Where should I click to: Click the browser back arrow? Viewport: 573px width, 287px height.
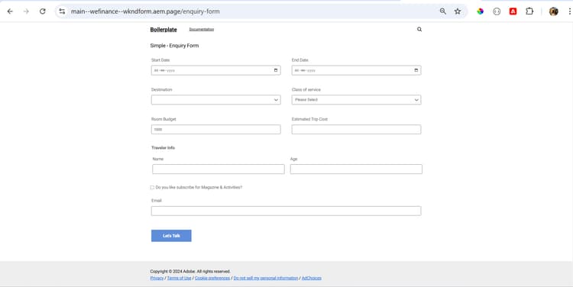[10, 11]
